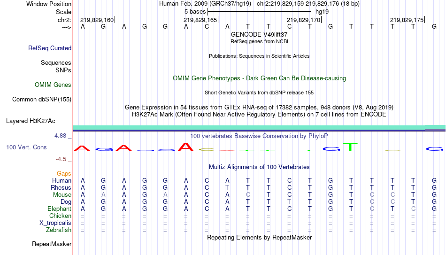The image size is (446, 255).
Task: Click the chr2: base position label
Action: pos(65,20)
